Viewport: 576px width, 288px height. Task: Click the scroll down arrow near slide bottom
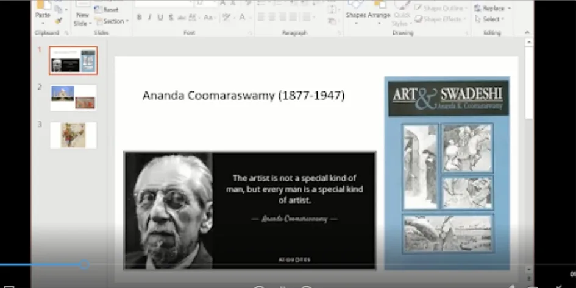[x=529, y=269]
